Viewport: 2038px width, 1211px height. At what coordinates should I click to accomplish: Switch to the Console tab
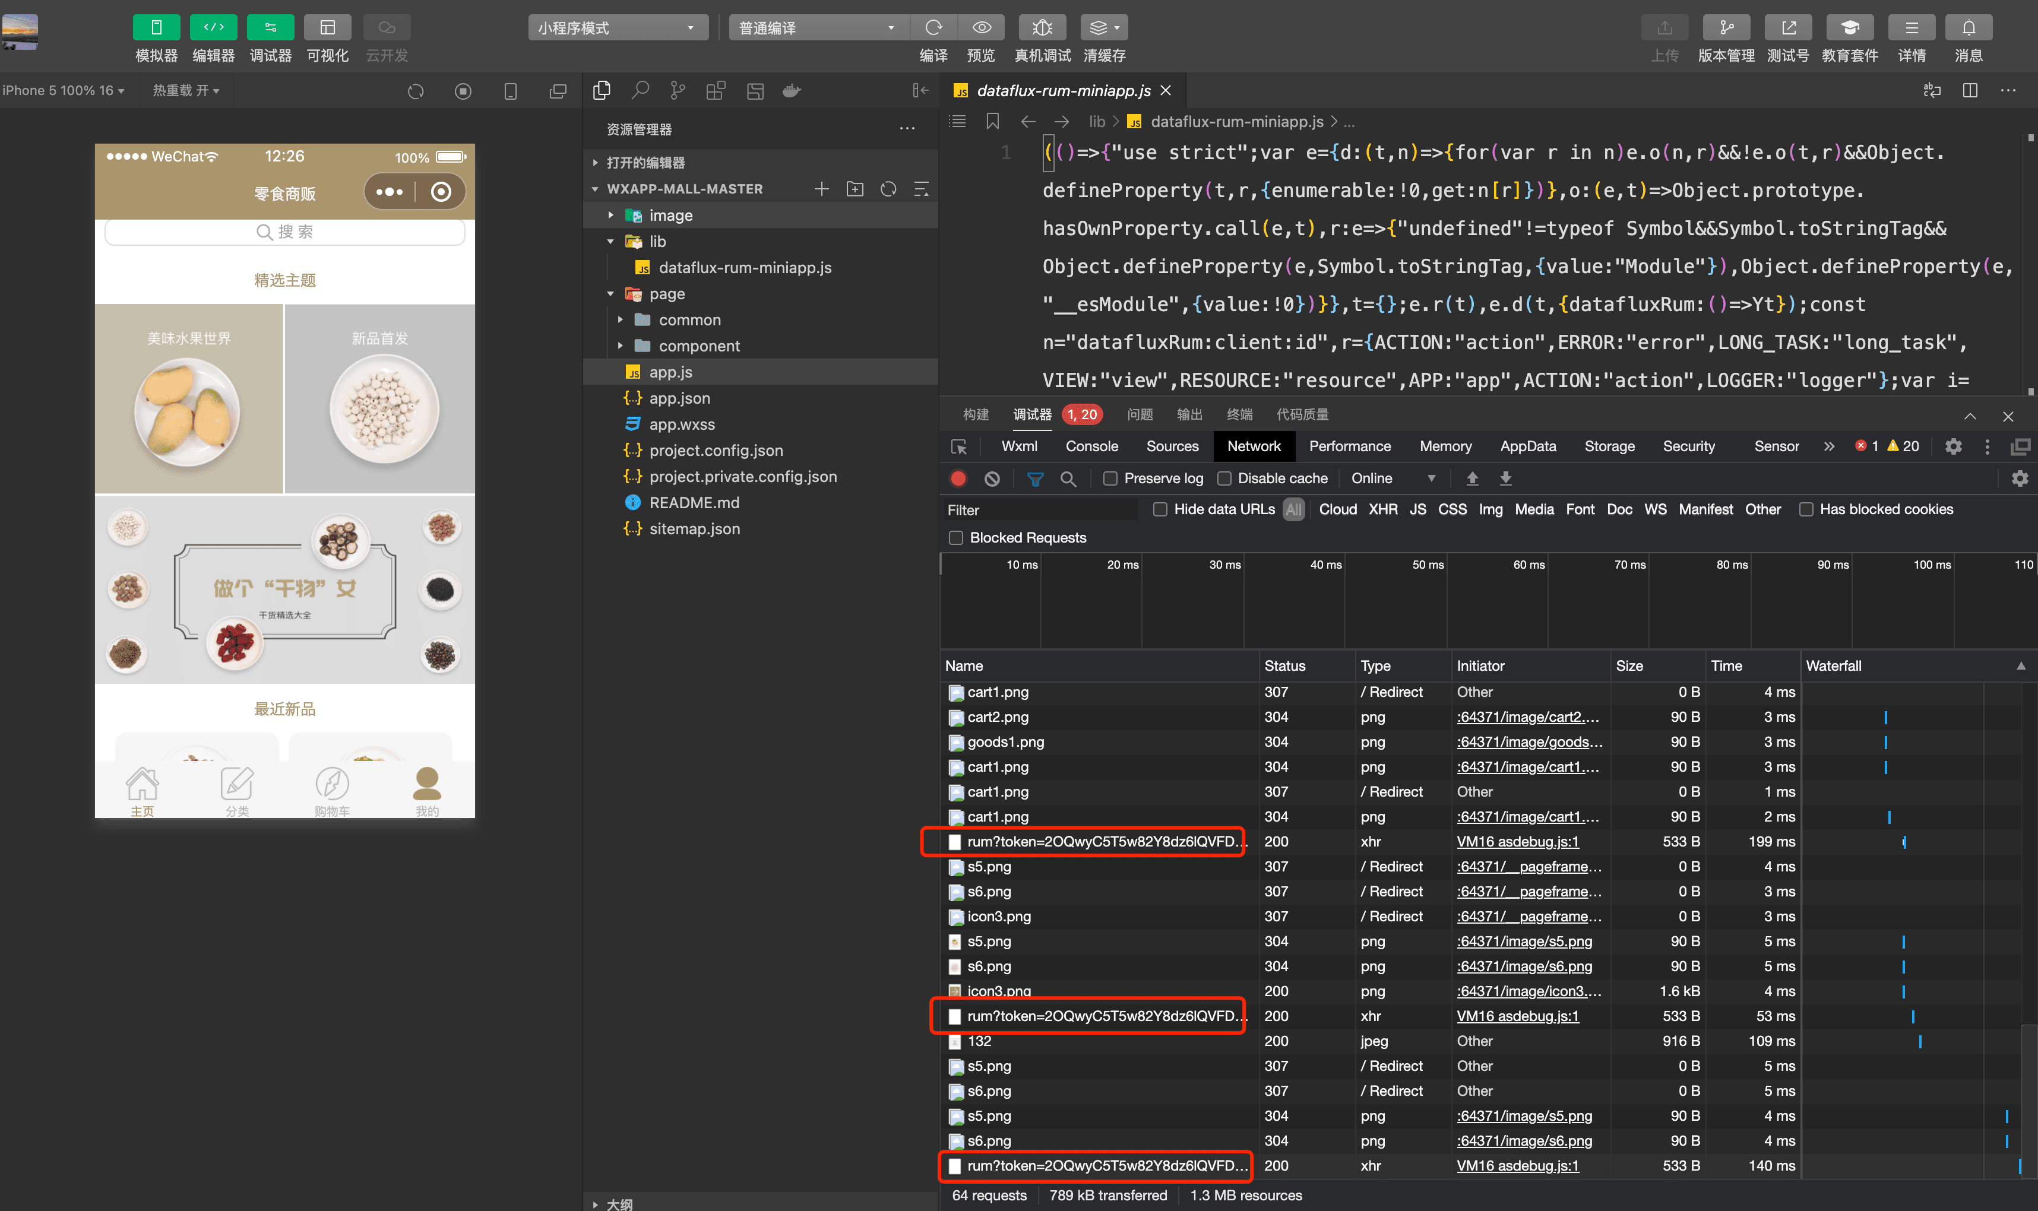(x=1091, y=446)
